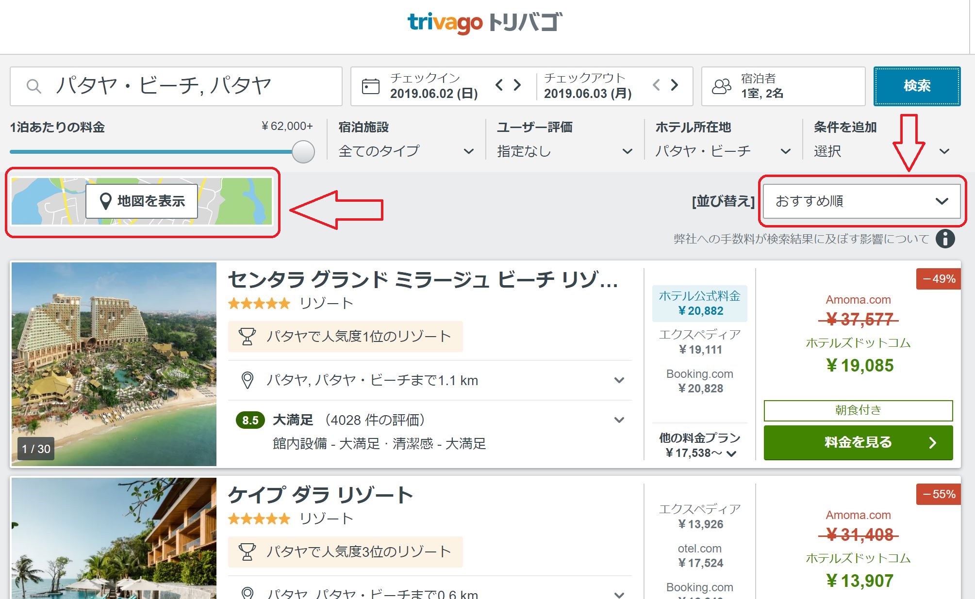The height and width of the screenshot is (599, 975).
Task: Click the 1 / 30 photo counter
Action: tap(36, 449)
